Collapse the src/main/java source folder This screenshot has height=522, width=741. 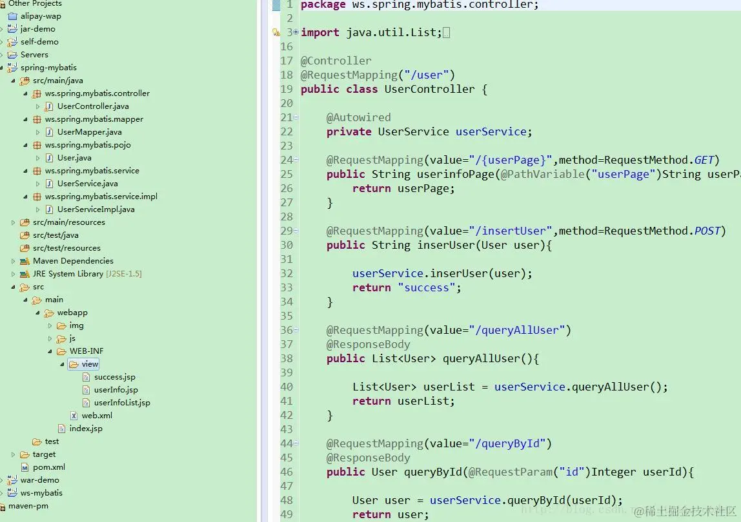click(13, 81)
